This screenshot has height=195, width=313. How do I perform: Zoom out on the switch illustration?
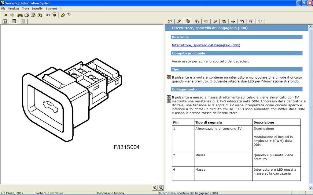click(x=161, y=187)
